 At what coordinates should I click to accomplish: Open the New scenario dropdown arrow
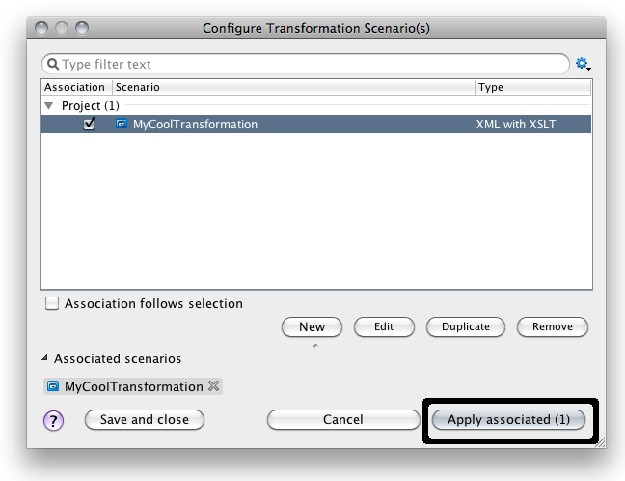click(312, 344)
